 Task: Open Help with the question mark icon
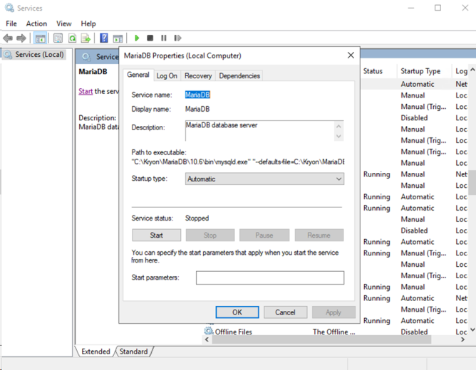[x=104, y=38]
